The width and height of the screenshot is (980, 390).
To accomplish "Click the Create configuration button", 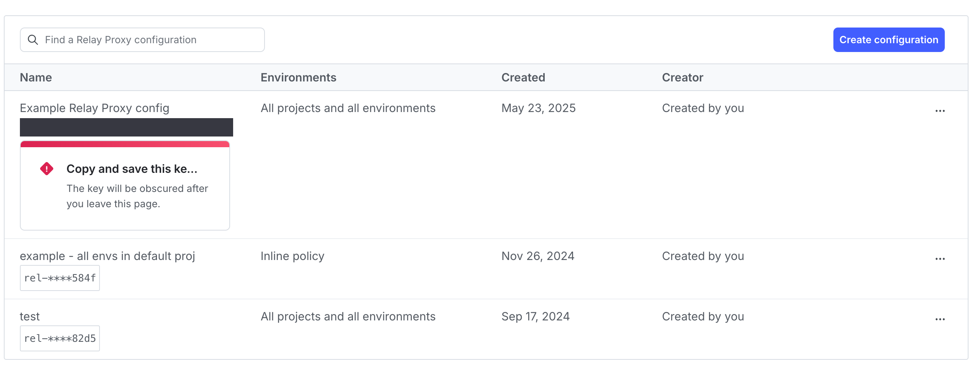I will 888,39.
